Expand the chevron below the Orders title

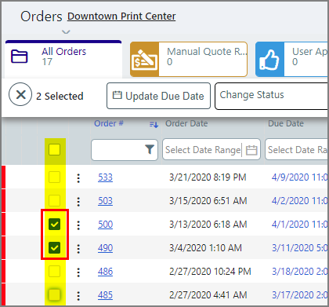[x=66, y=32]
